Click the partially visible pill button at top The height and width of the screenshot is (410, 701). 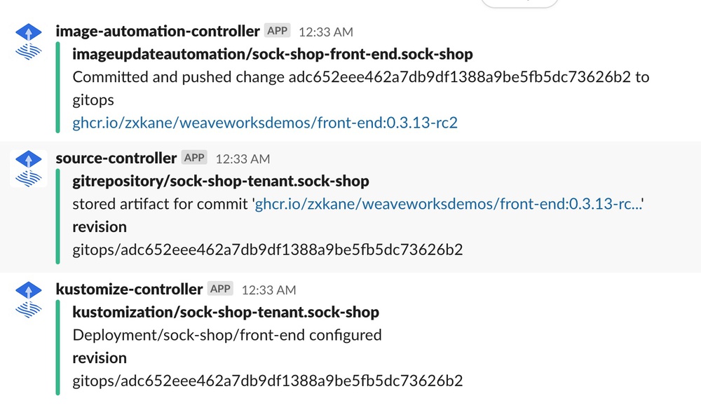click(x=519, y=3)
